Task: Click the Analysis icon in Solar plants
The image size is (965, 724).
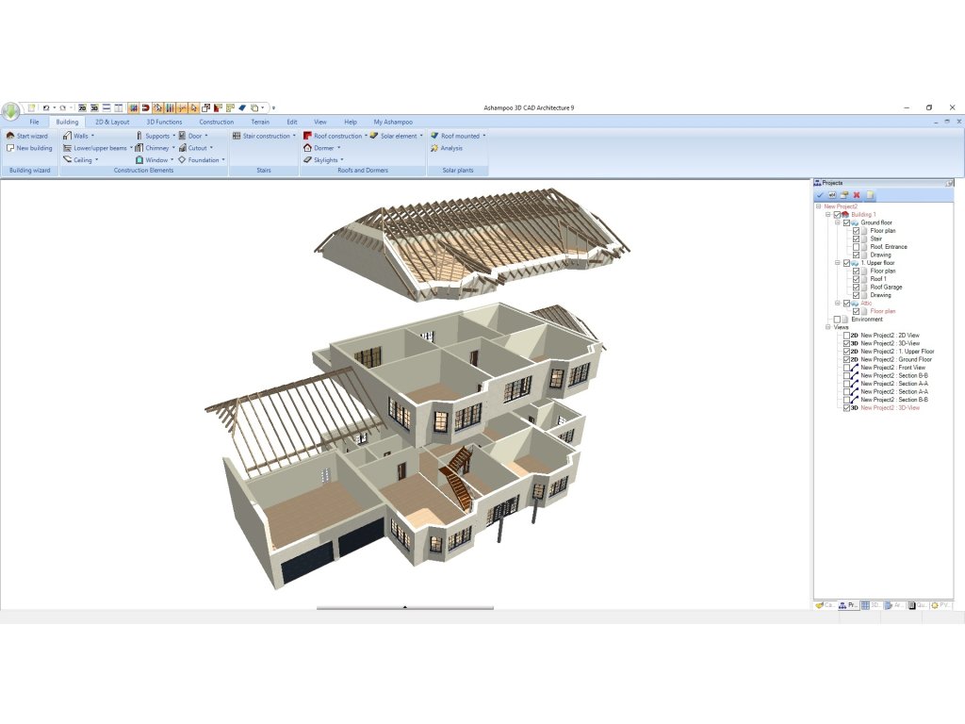Action: (x=434, y=148)
